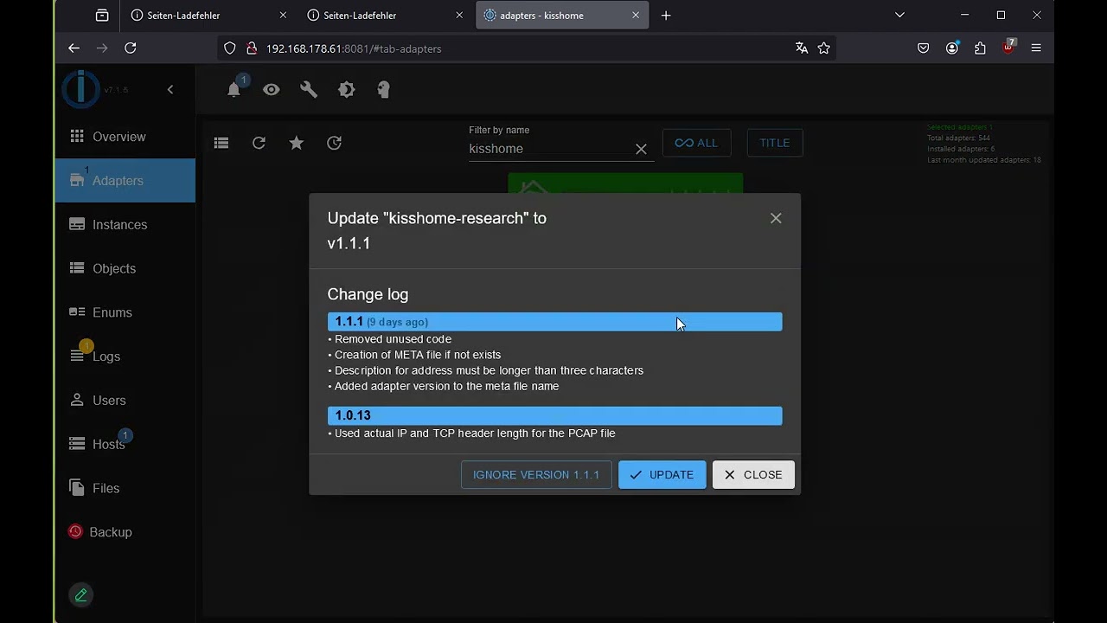Open Files in the sidebar
Viewport: 1107px width, 623px height.
125,488
